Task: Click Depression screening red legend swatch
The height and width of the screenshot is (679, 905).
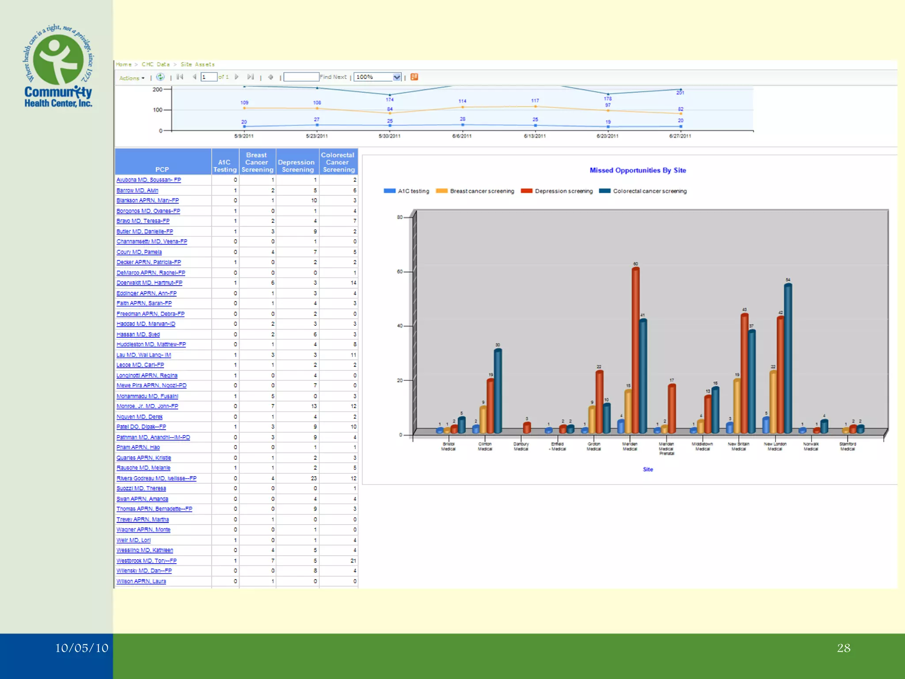Action: pyautogui.click(x=526, y=191)
